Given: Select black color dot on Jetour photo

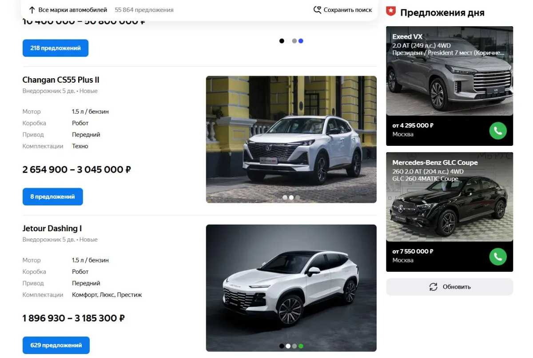Looking at the screenshot, I should [x=282, y=346].
